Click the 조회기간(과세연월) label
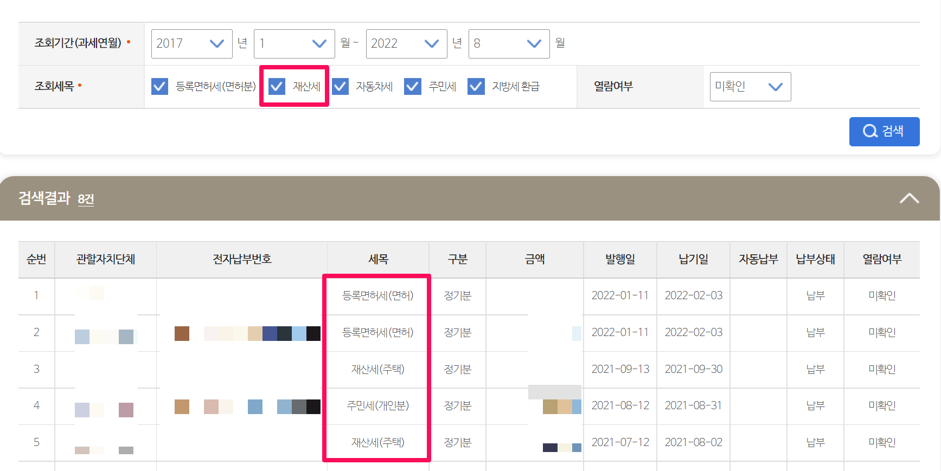 78,43
